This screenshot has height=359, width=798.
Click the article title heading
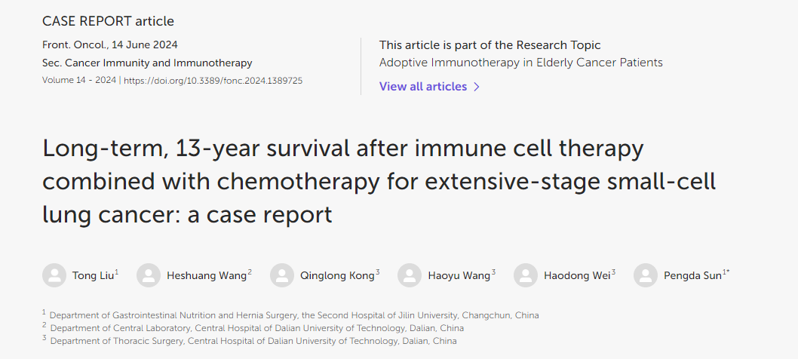tap(379, 181)
